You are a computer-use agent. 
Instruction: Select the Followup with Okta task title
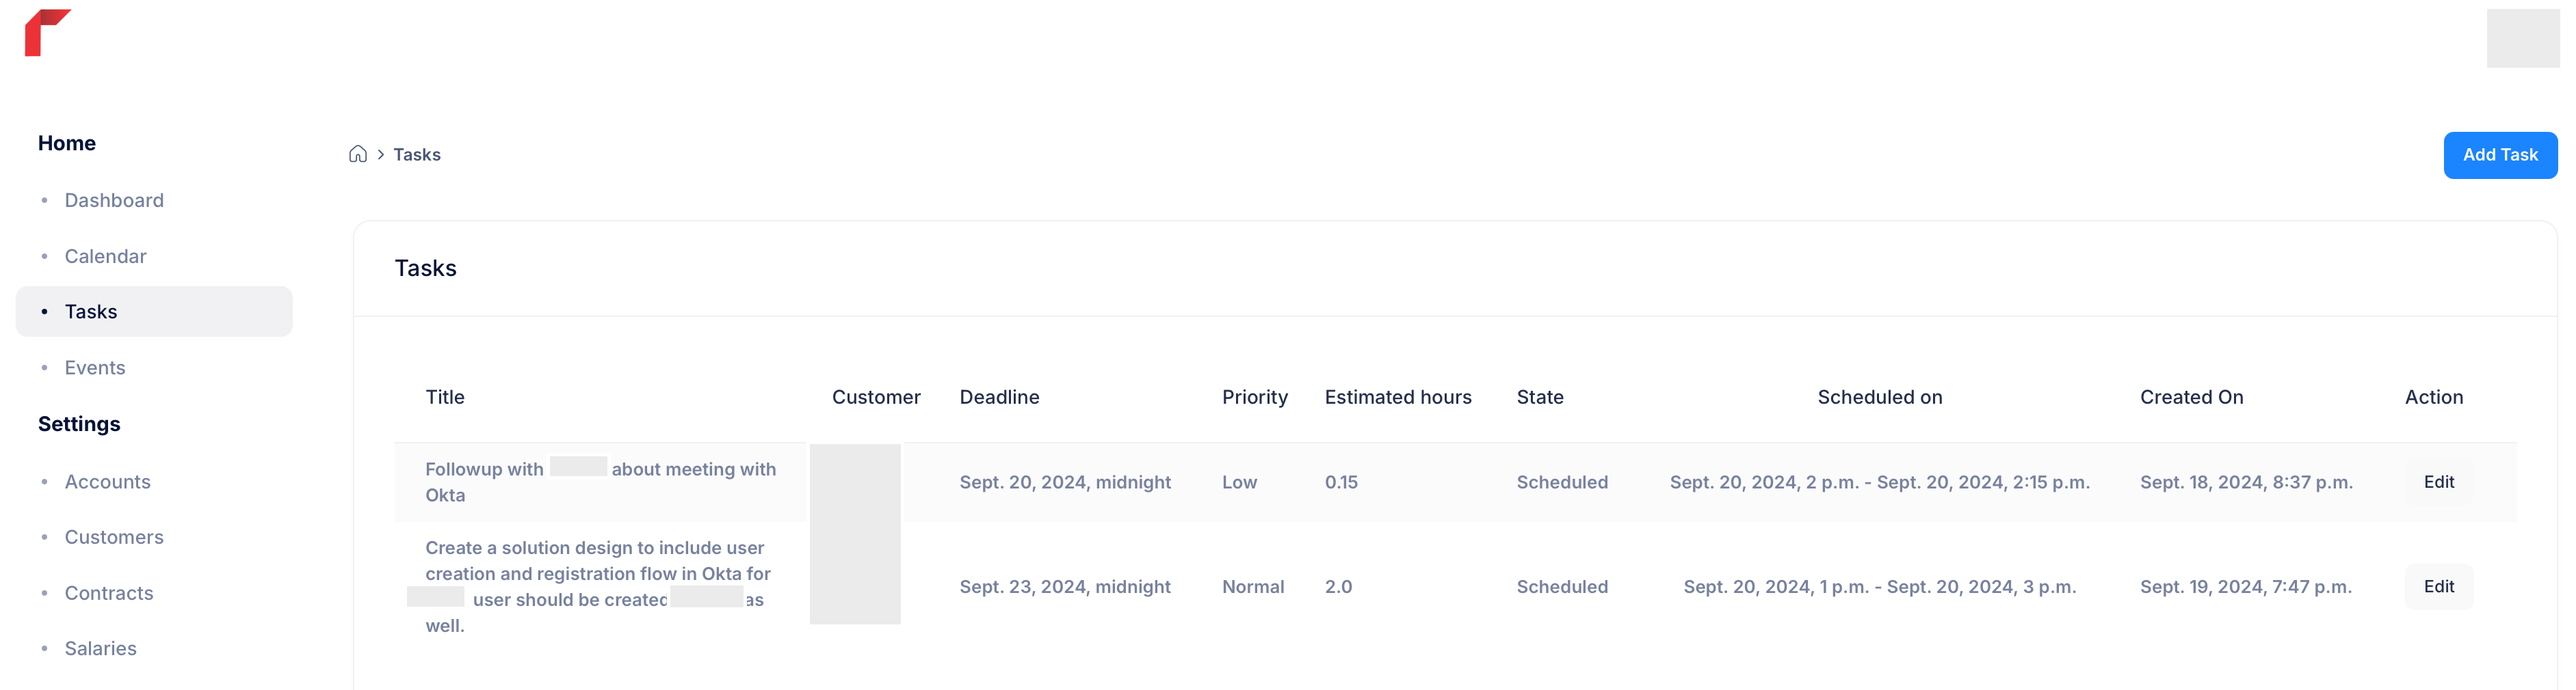point(600,482)
